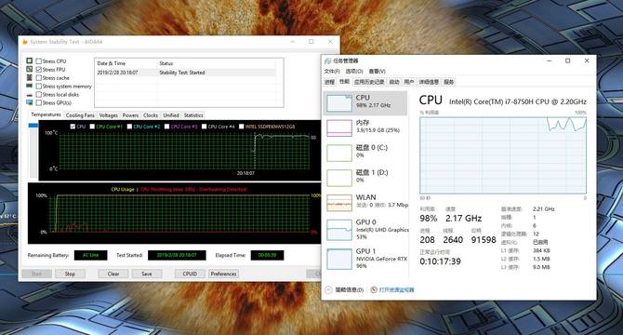Open the 选项(O) menu in Task Manager

(354, 71)
